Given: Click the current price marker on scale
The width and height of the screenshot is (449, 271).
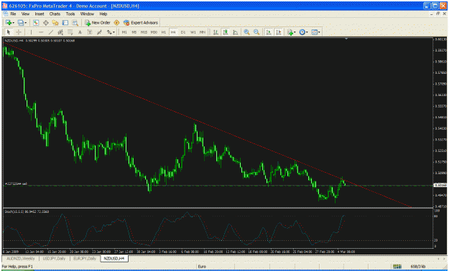Looking at the screenshot, I should [440, 185].
